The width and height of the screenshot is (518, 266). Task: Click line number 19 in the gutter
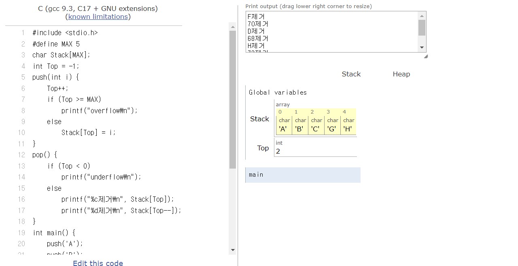[21, 232]
